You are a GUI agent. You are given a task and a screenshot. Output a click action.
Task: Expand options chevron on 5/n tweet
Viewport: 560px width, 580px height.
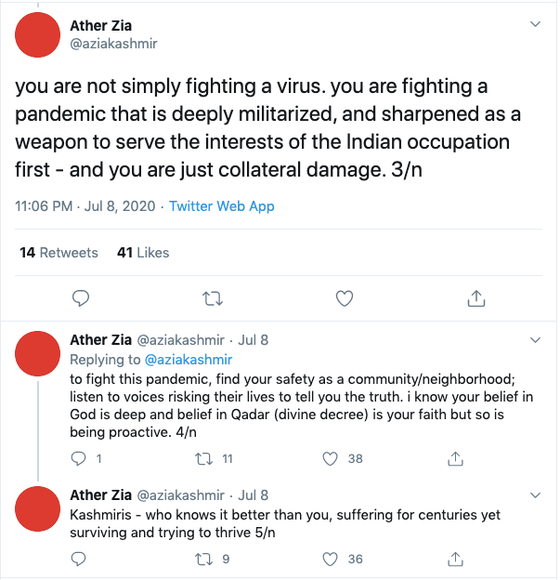tap(534, 494)
